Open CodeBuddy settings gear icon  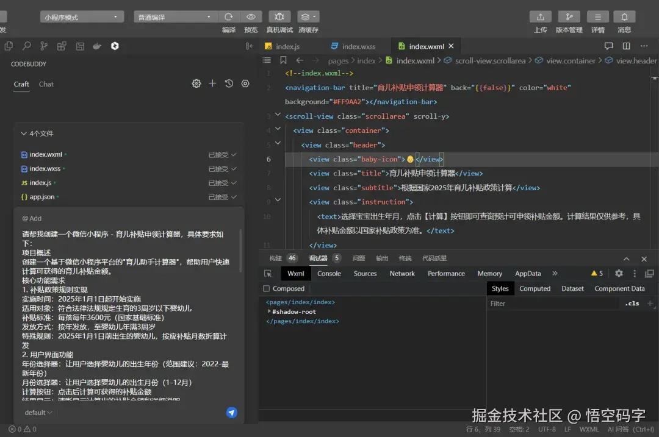[x=196, y=83]
